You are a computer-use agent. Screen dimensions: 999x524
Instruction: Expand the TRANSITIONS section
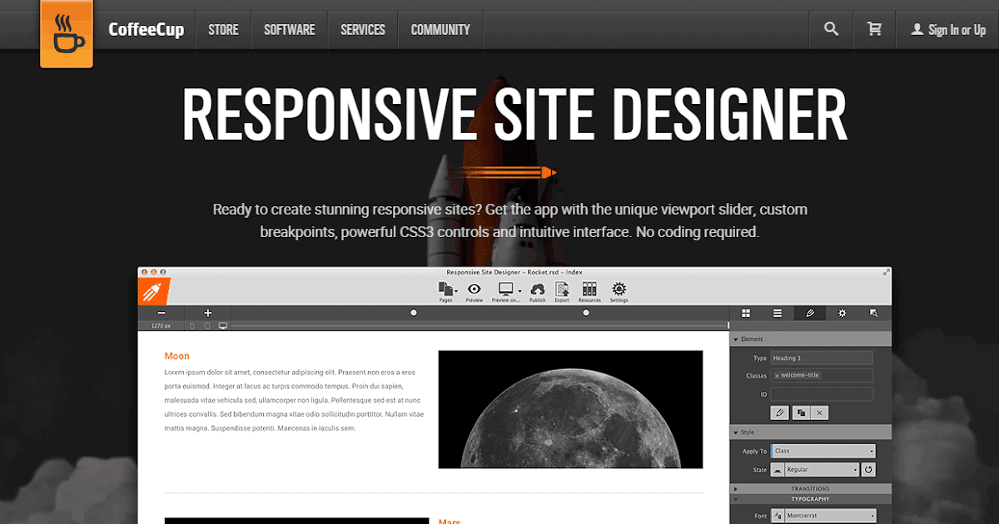(x=811, y=488)
